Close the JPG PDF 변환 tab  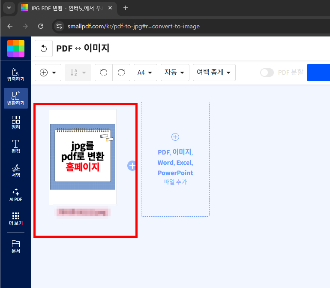coord(110,8)
